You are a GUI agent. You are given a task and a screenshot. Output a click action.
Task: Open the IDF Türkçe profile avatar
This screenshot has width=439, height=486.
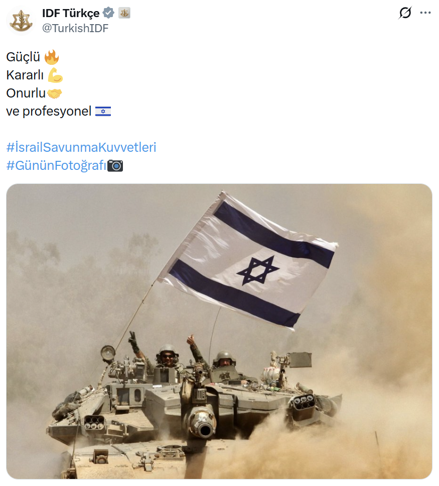[x=21, y=21]
